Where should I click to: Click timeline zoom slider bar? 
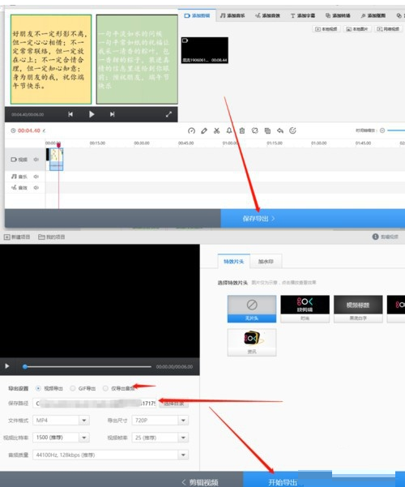point(396,130)
